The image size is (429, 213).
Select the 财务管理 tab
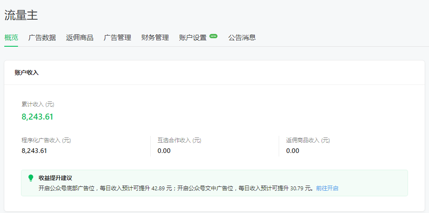tap(155, 38)
